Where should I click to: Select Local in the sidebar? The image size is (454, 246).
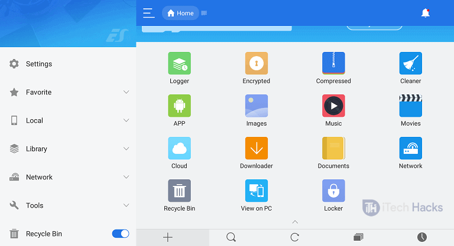(68, 120)
